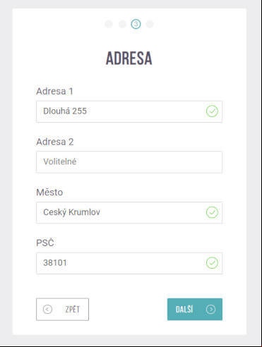Click the fourth step indicator dot
The height and width of the screenshot is (347, 262).
tap(150, 24)
